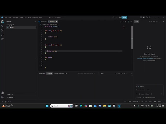Open the Code output channel dropdown
The image size is (166, 124).
(x=108, y=73)
